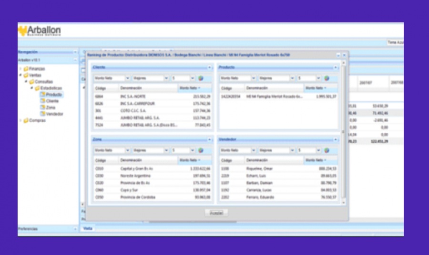The image size is (429, 255).
Task: Select the INC S.A.-NORTE client row
Action: [x=153, y=97]
